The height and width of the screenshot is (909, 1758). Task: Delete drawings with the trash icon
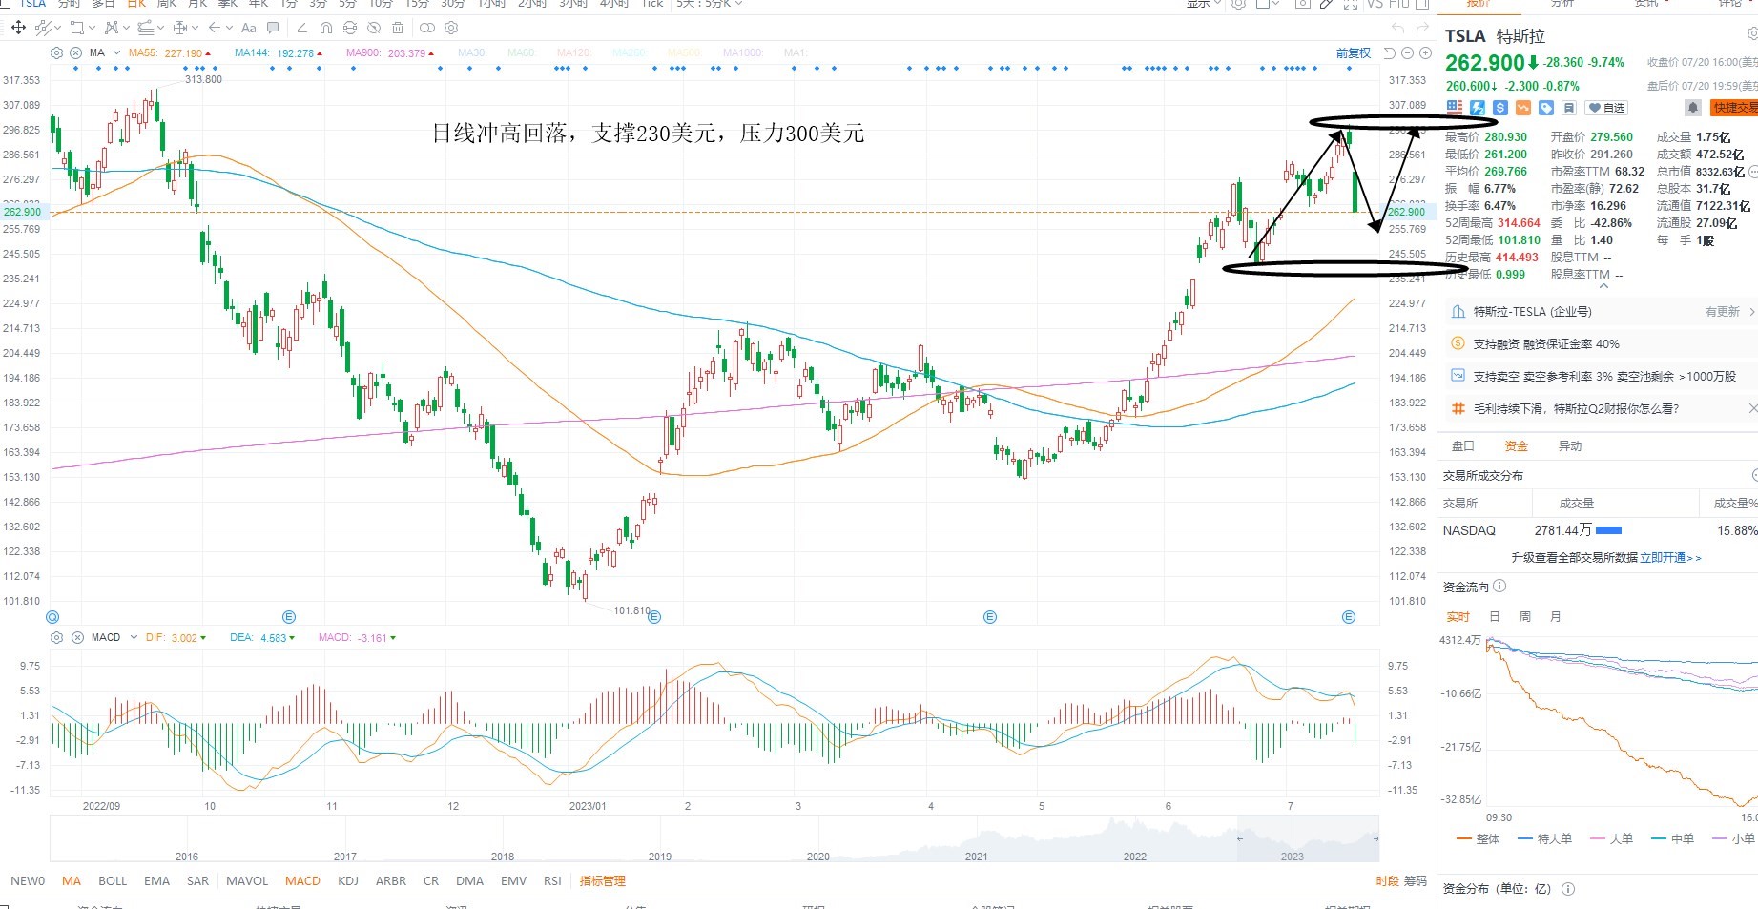[x=398, y=28]
